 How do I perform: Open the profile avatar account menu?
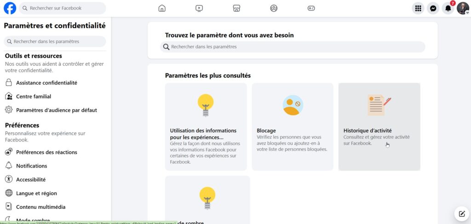pos(462,8)
